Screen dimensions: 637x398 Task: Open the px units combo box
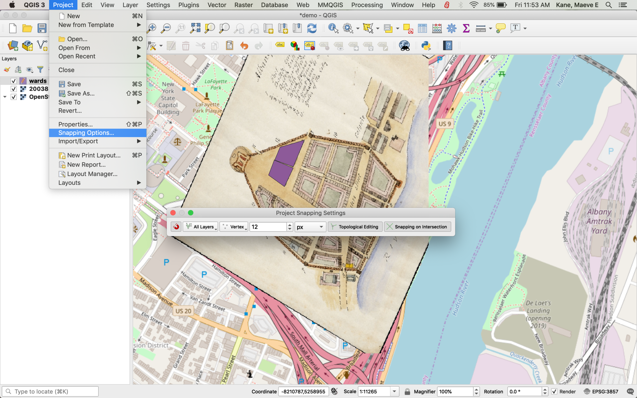[x=310, y=227]
